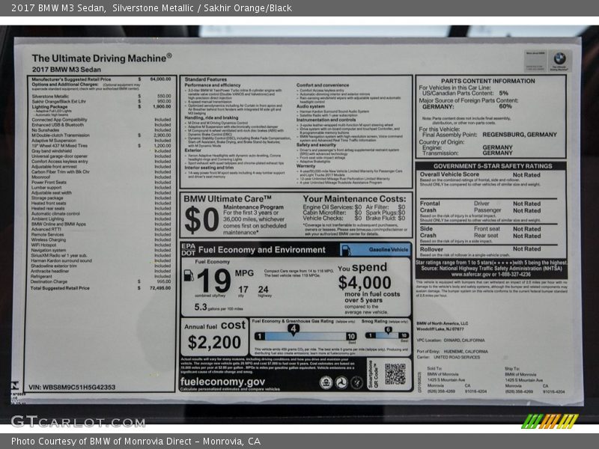Click the greenhouse gas rating marker 4
The height and width of the screenshot is (449, 599).
pos(293,329)
